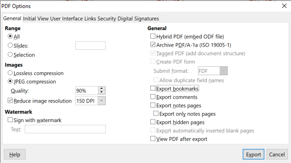Enable Hybrid PDF embed ODF file
Viewport: 291px width, 163px height.
point(153,36)
